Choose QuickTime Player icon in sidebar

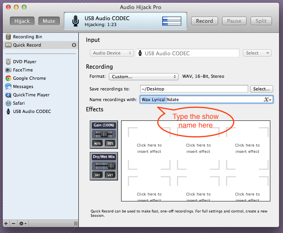pyautogui.click(x=8, y=95)
